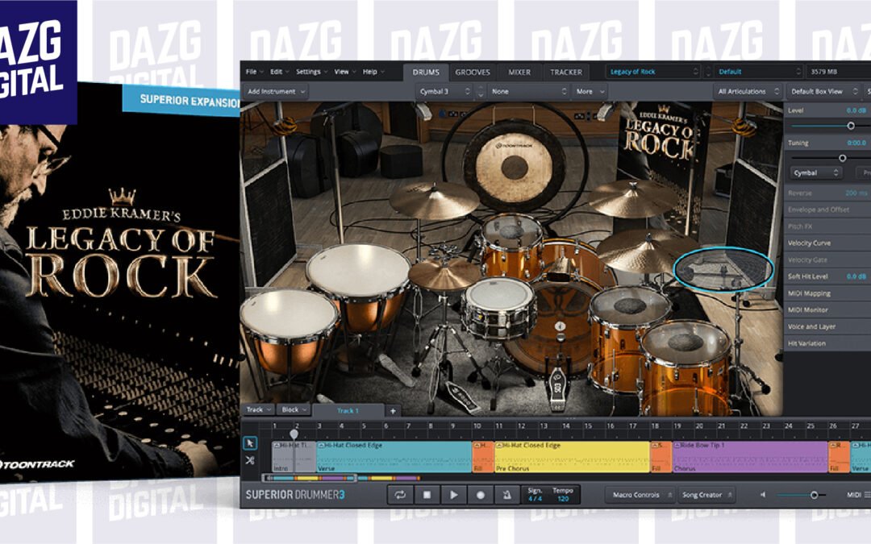Open the Settings menu
Screen dimensions: 871x544
(x=310, y=72)
